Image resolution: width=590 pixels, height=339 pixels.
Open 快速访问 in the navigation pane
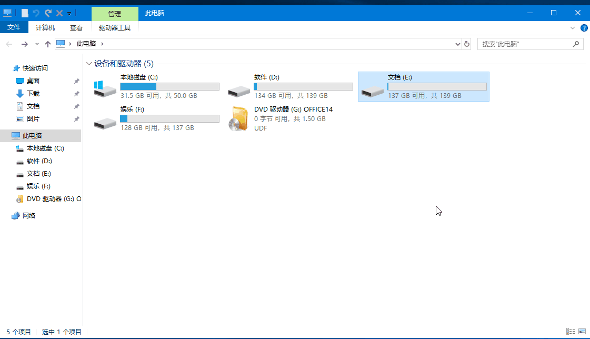click(35, 68)
